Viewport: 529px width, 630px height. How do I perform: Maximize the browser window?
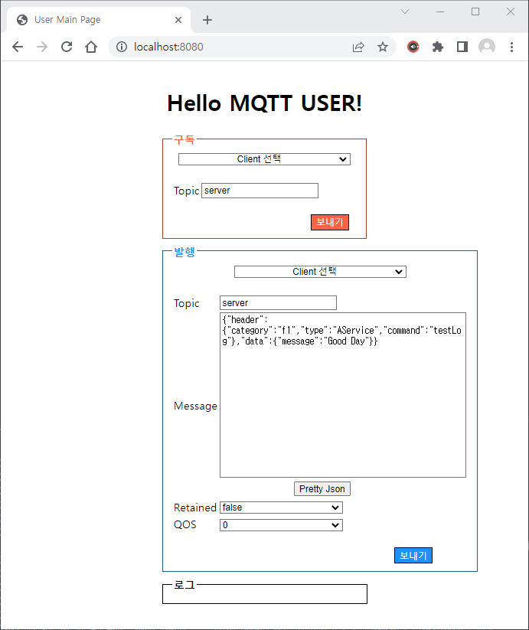pos(475,11)
